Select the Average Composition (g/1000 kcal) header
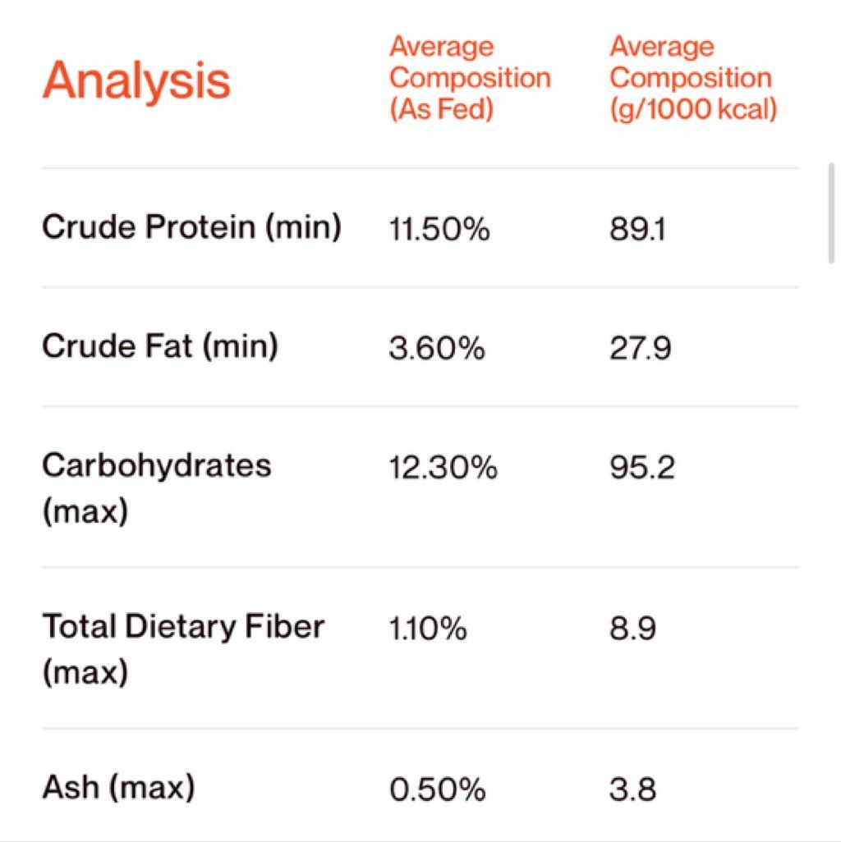Screen dimensions: 841x842 coord(692,78)
